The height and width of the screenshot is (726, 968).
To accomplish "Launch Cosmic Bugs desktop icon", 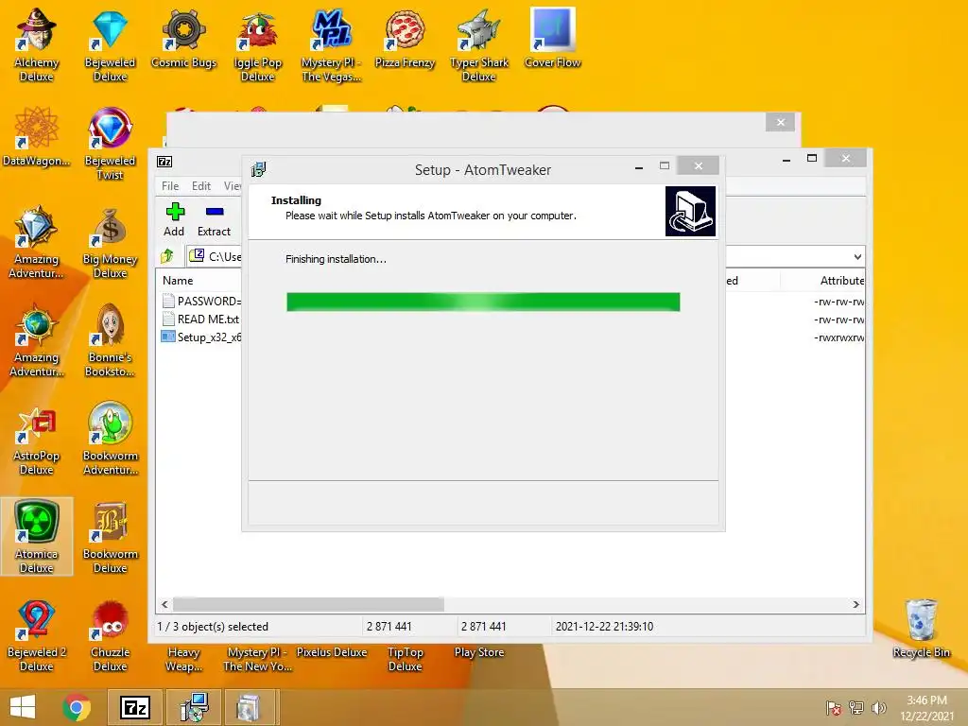I will pos(183,38).
